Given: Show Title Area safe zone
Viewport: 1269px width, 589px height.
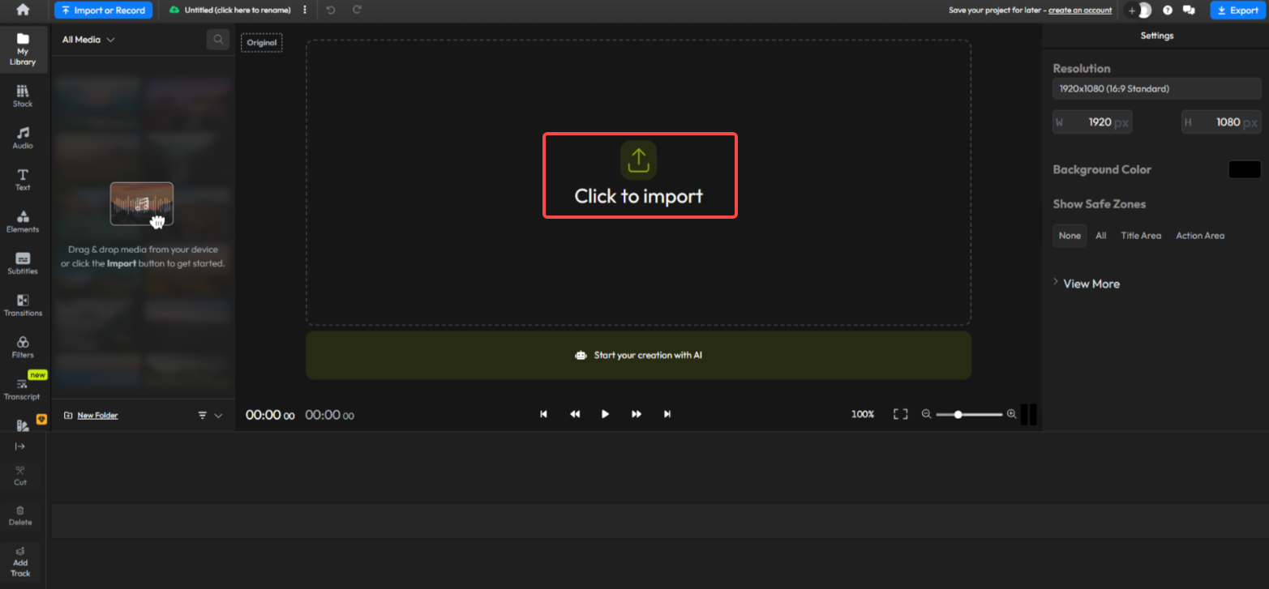Looking at the screenshot, I should tap(1141, 236).
